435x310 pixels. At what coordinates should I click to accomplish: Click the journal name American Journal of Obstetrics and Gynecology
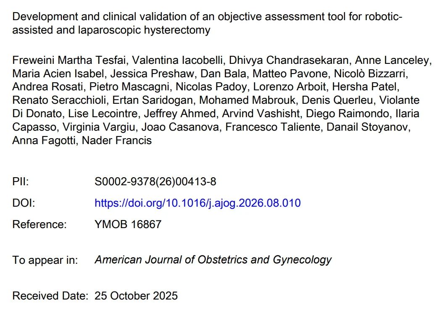213,260
